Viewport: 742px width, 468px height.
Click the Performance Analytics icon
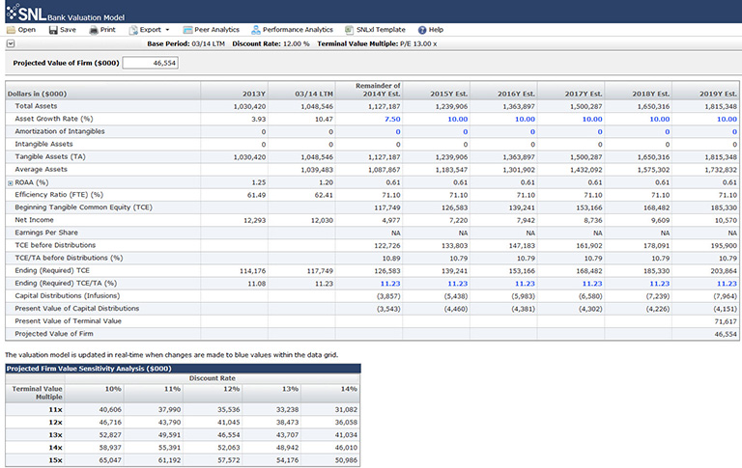[256, 30]
